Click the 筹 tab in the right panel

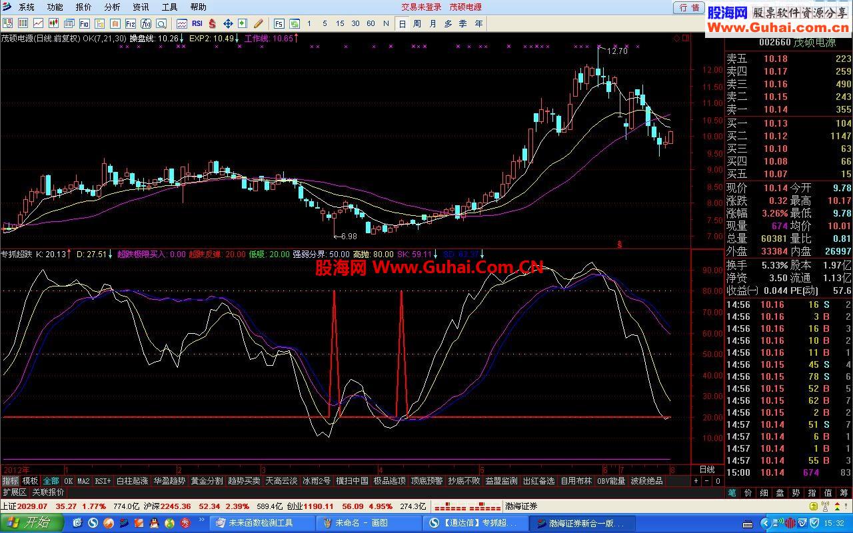(x=844, y=492)
